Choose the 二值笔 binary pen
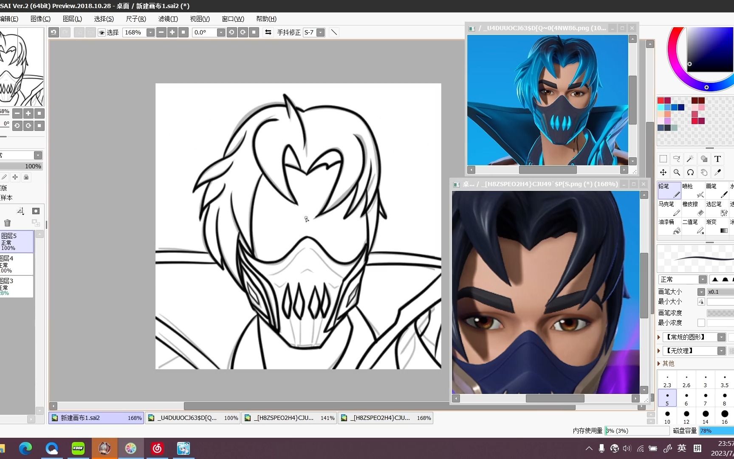This screenshot has width=734, height=459. (x=693, y=227)
